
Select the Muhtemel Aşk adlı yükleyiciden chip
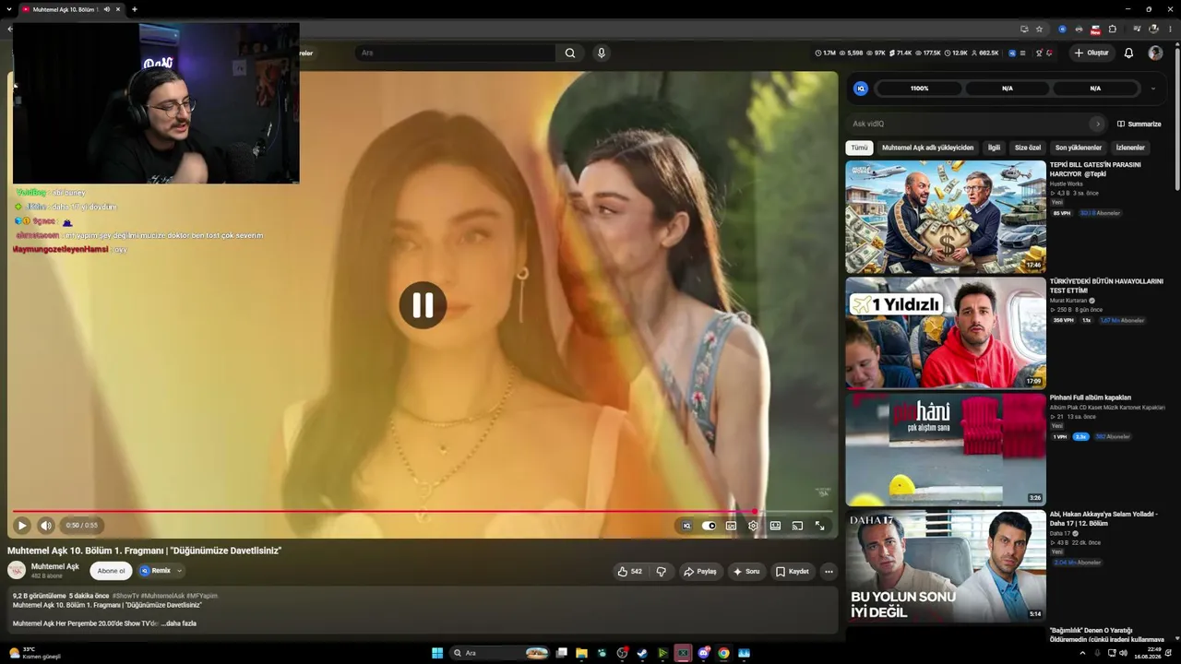[x=927, y=148]
